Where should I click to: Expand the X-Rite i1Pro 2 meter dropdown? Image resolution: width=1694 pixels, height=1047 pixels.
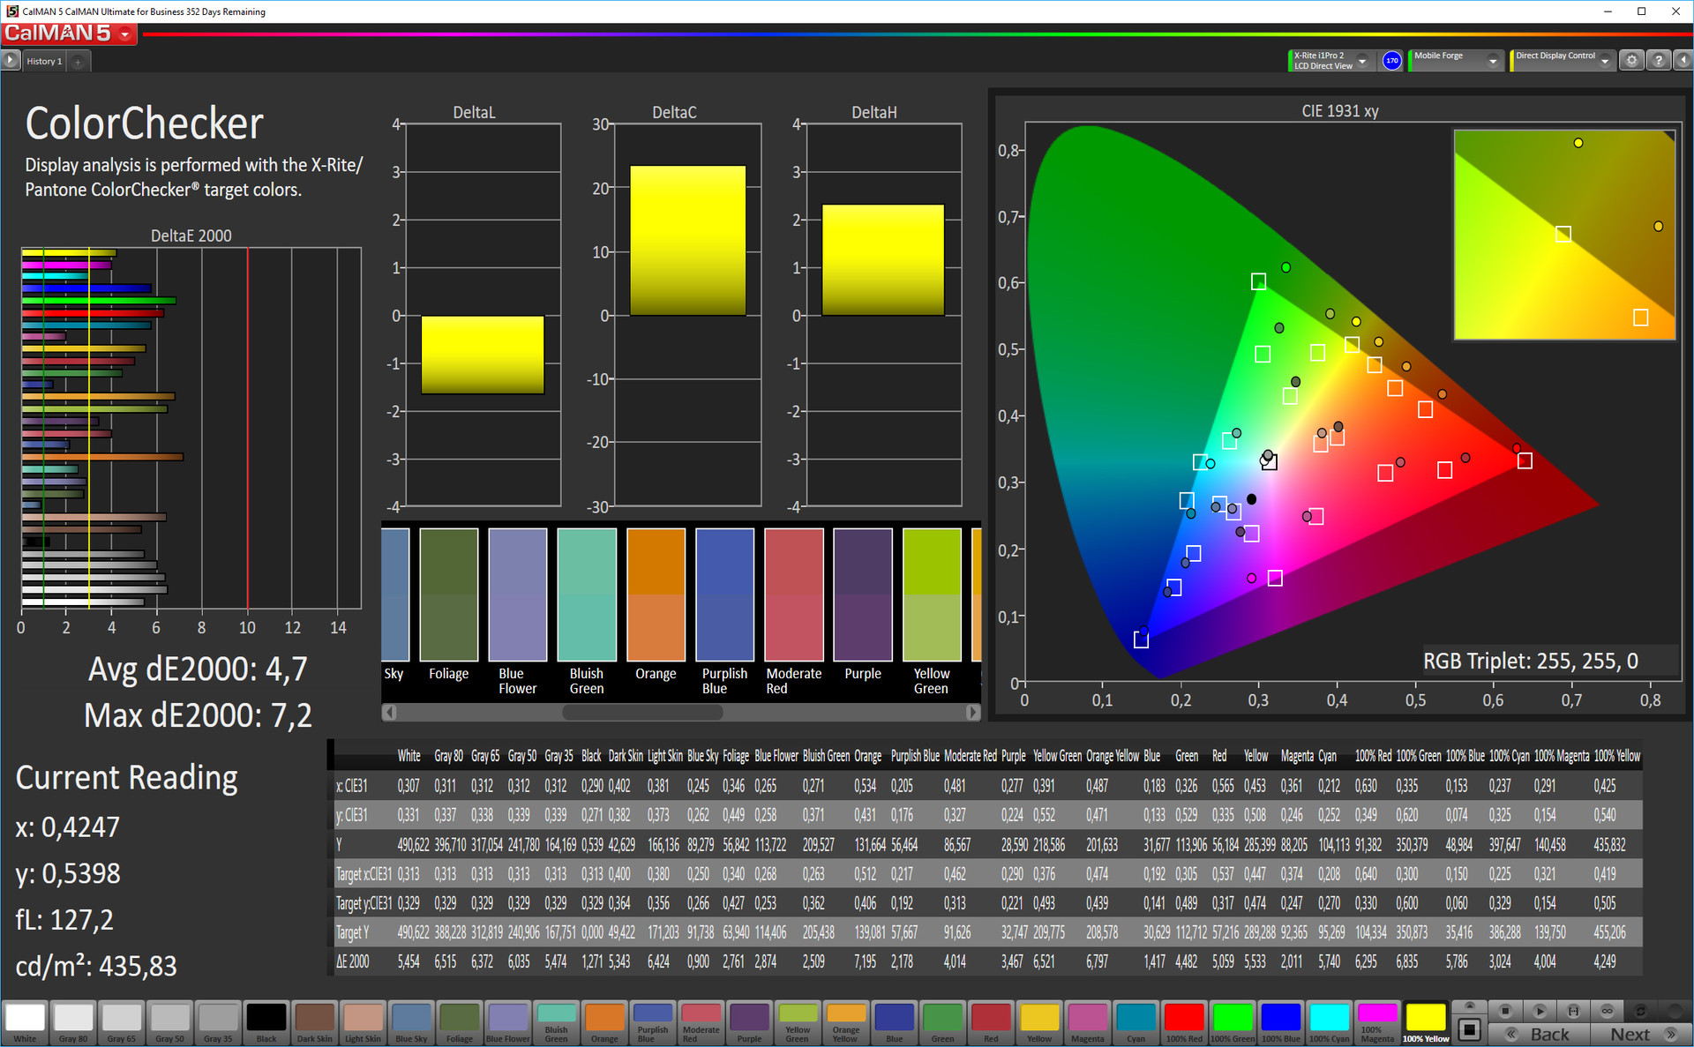pyautogui.click(x=1362, y=61)
